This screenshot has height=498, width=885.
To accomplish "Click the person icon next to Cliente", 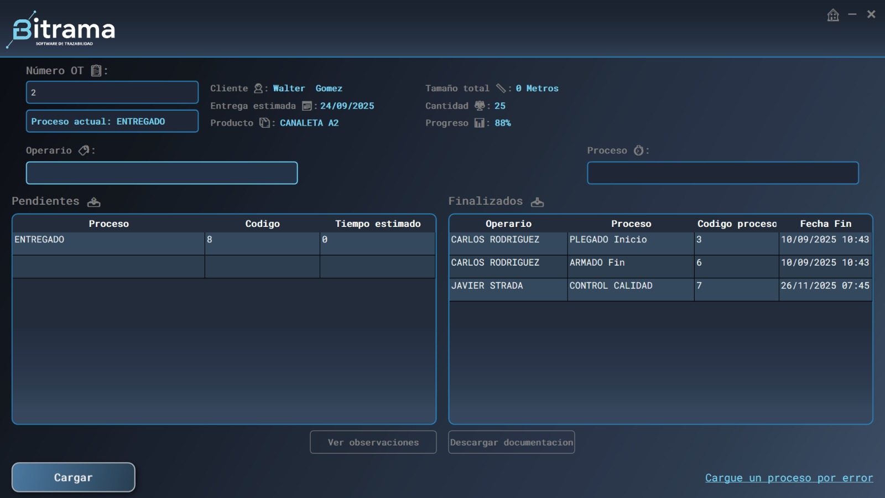I will [x=258, y=89].
